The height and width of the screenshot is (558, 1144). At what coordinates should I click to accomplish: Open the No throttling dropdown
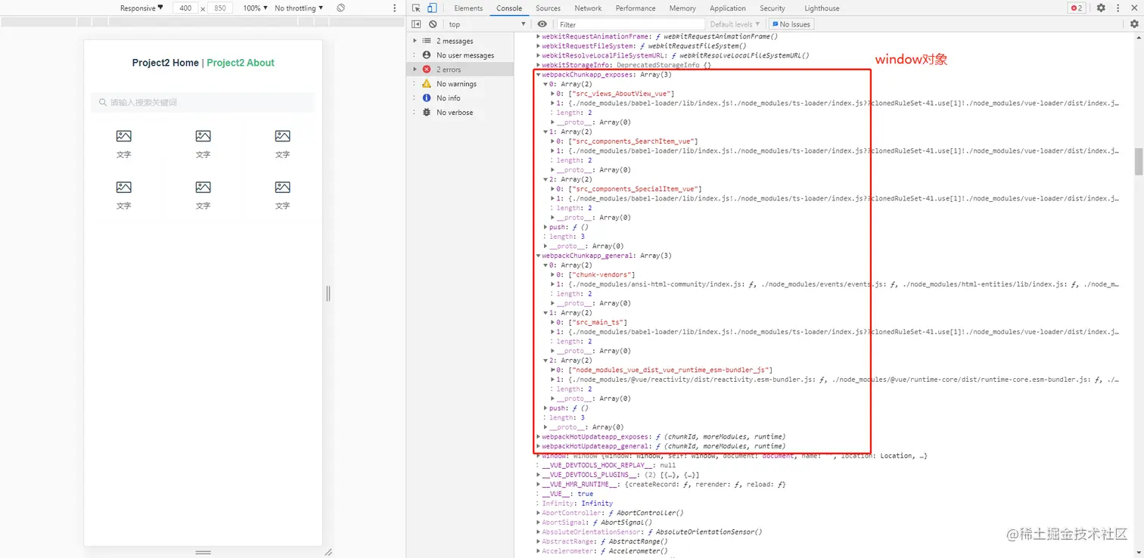tap(299, 8)
